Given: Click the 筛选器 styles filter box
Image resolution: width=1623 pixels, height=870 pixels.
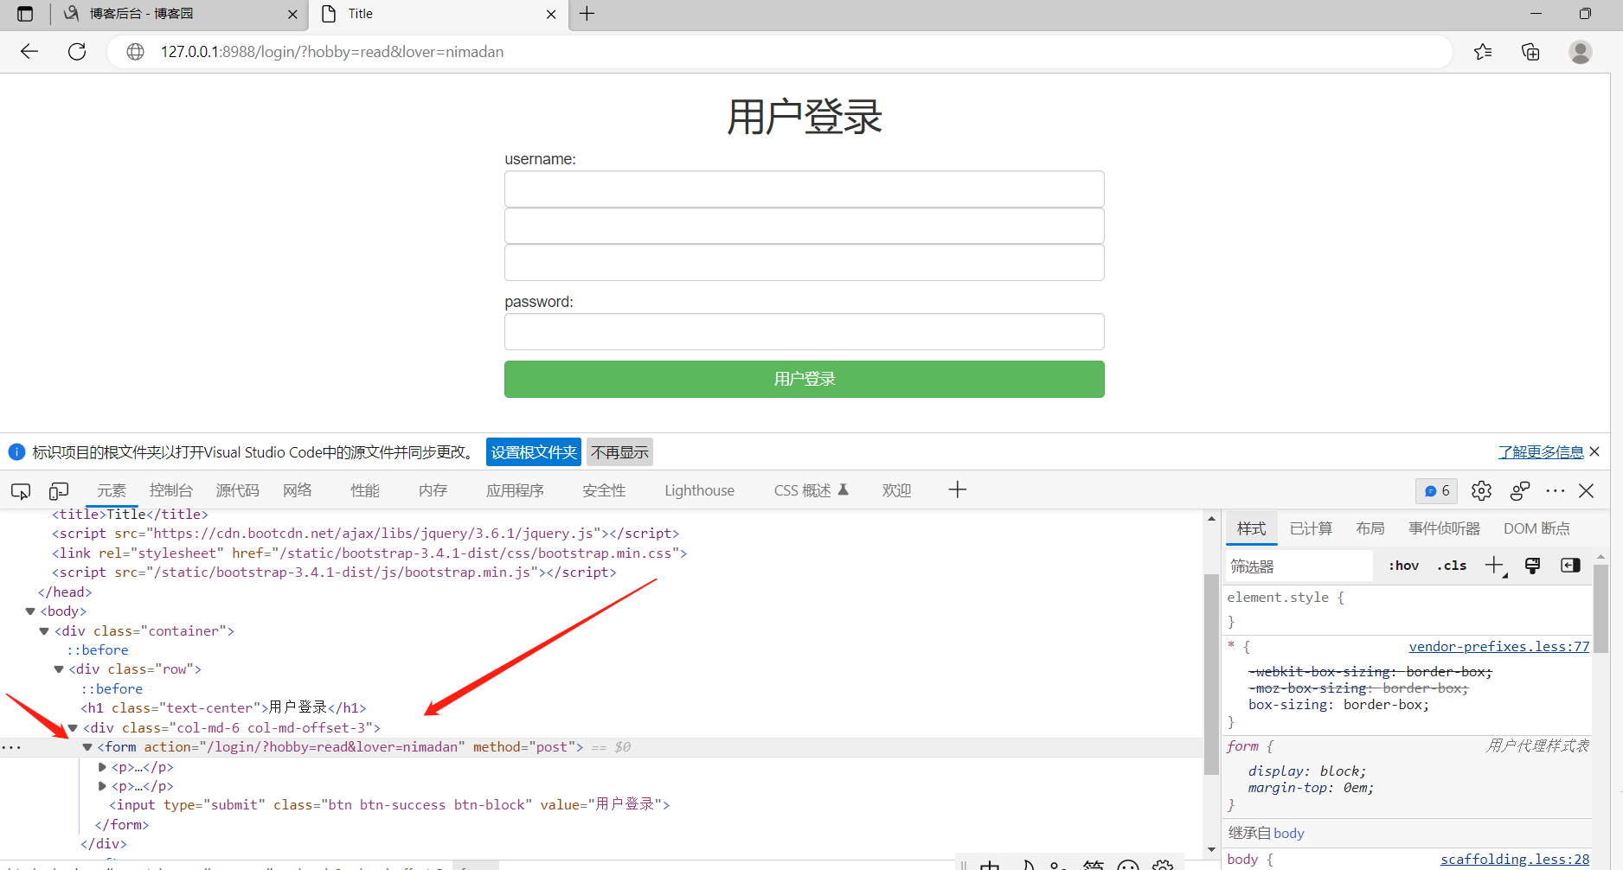Looking at the screenshot, I should [1299, 566].
